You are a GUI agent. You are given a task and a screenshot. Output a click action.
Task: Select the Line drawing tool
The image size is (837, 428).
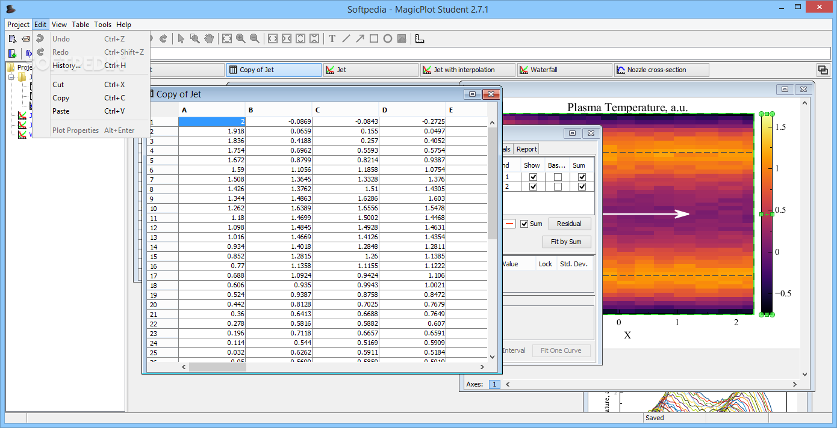346,38
